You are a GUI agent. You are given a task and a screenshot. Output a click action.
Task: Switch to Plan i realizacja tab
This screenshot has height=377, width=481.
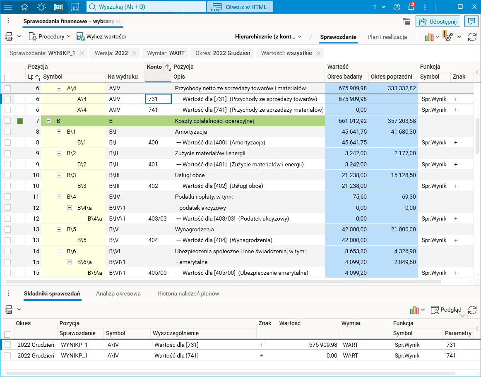pyautogui.click(x=387, y=37)
